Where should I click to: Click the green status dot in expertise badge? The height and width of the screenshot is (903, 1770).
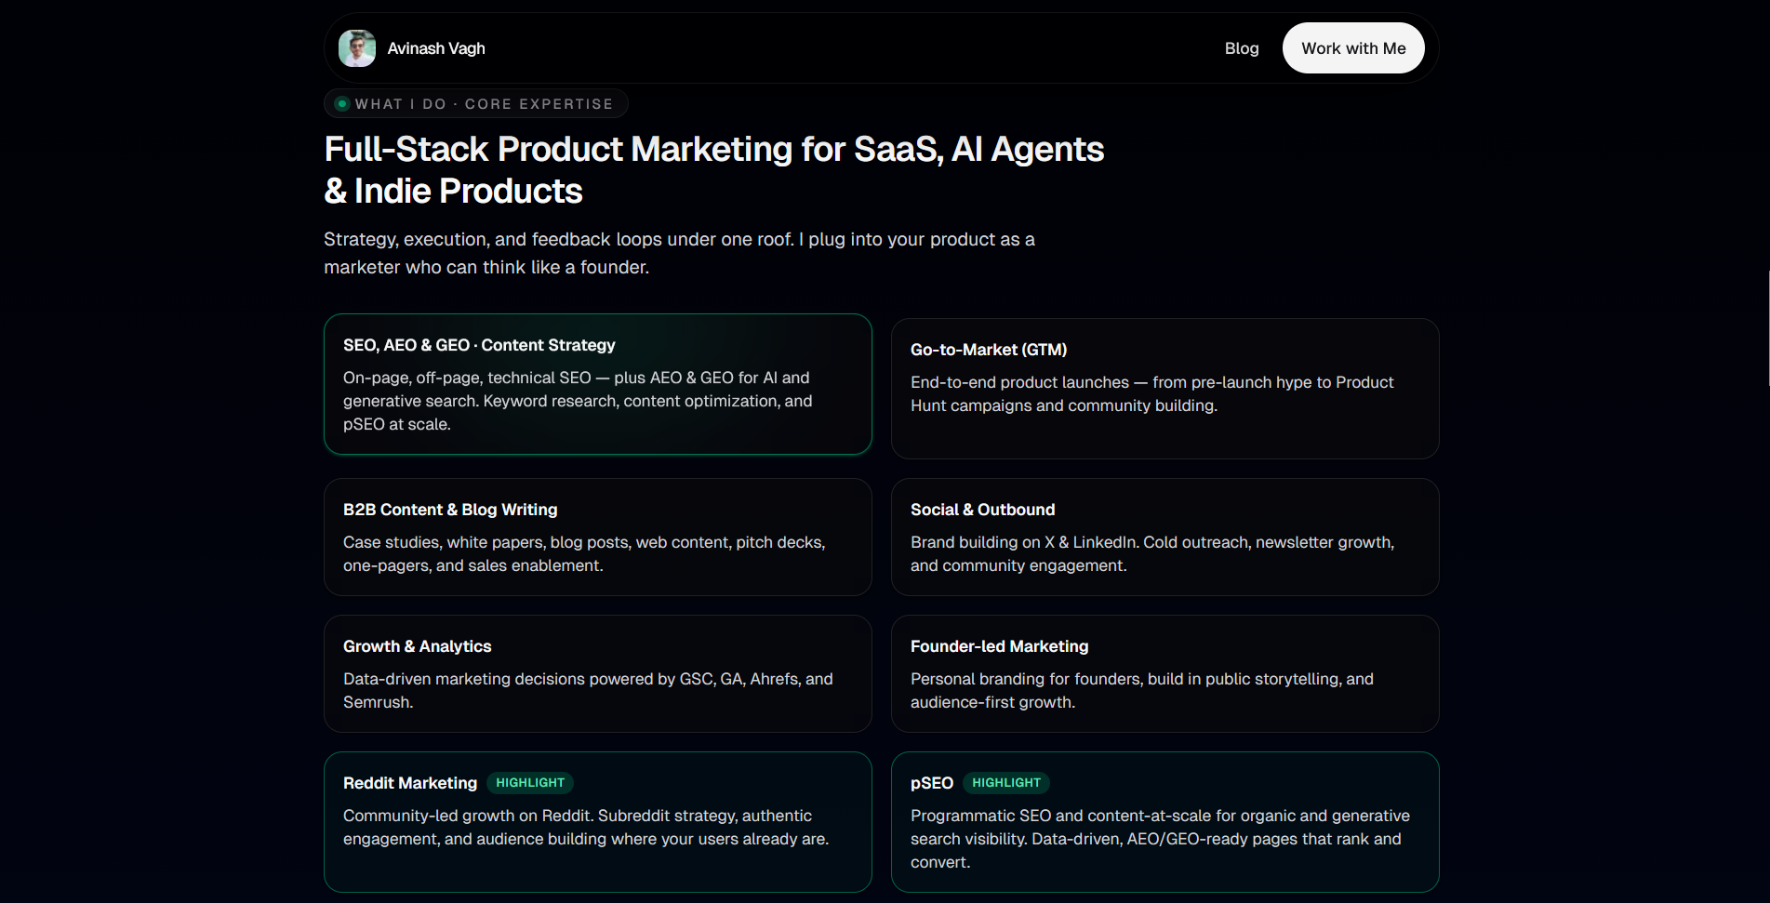(x=342, y=104)
